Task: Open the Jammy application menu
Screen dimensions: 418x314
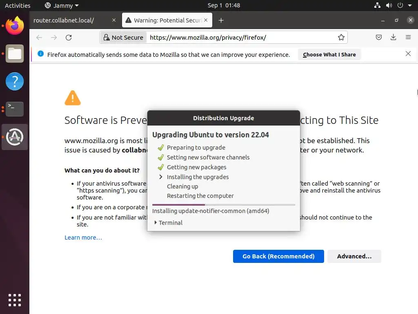Action: coord(62,5)
